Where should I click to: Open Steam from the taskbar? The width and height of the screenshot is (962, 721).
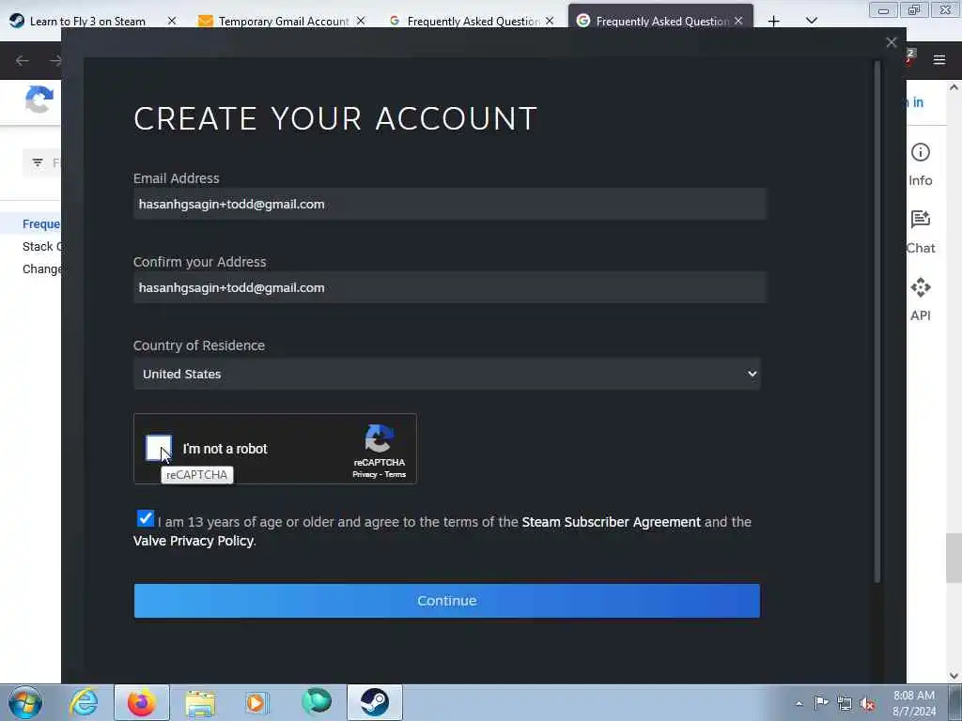coord(374,702)
